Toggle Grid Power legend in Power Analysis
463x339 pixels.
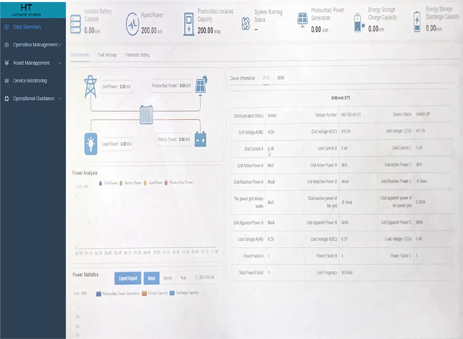(108, 183)
